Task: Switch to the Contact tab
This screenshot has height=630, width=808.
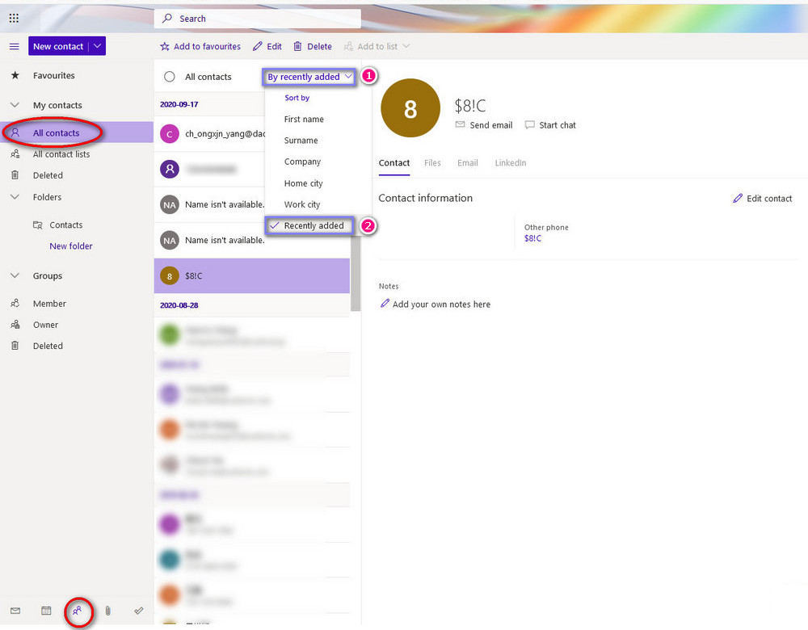Action: [x=394, y=163]
